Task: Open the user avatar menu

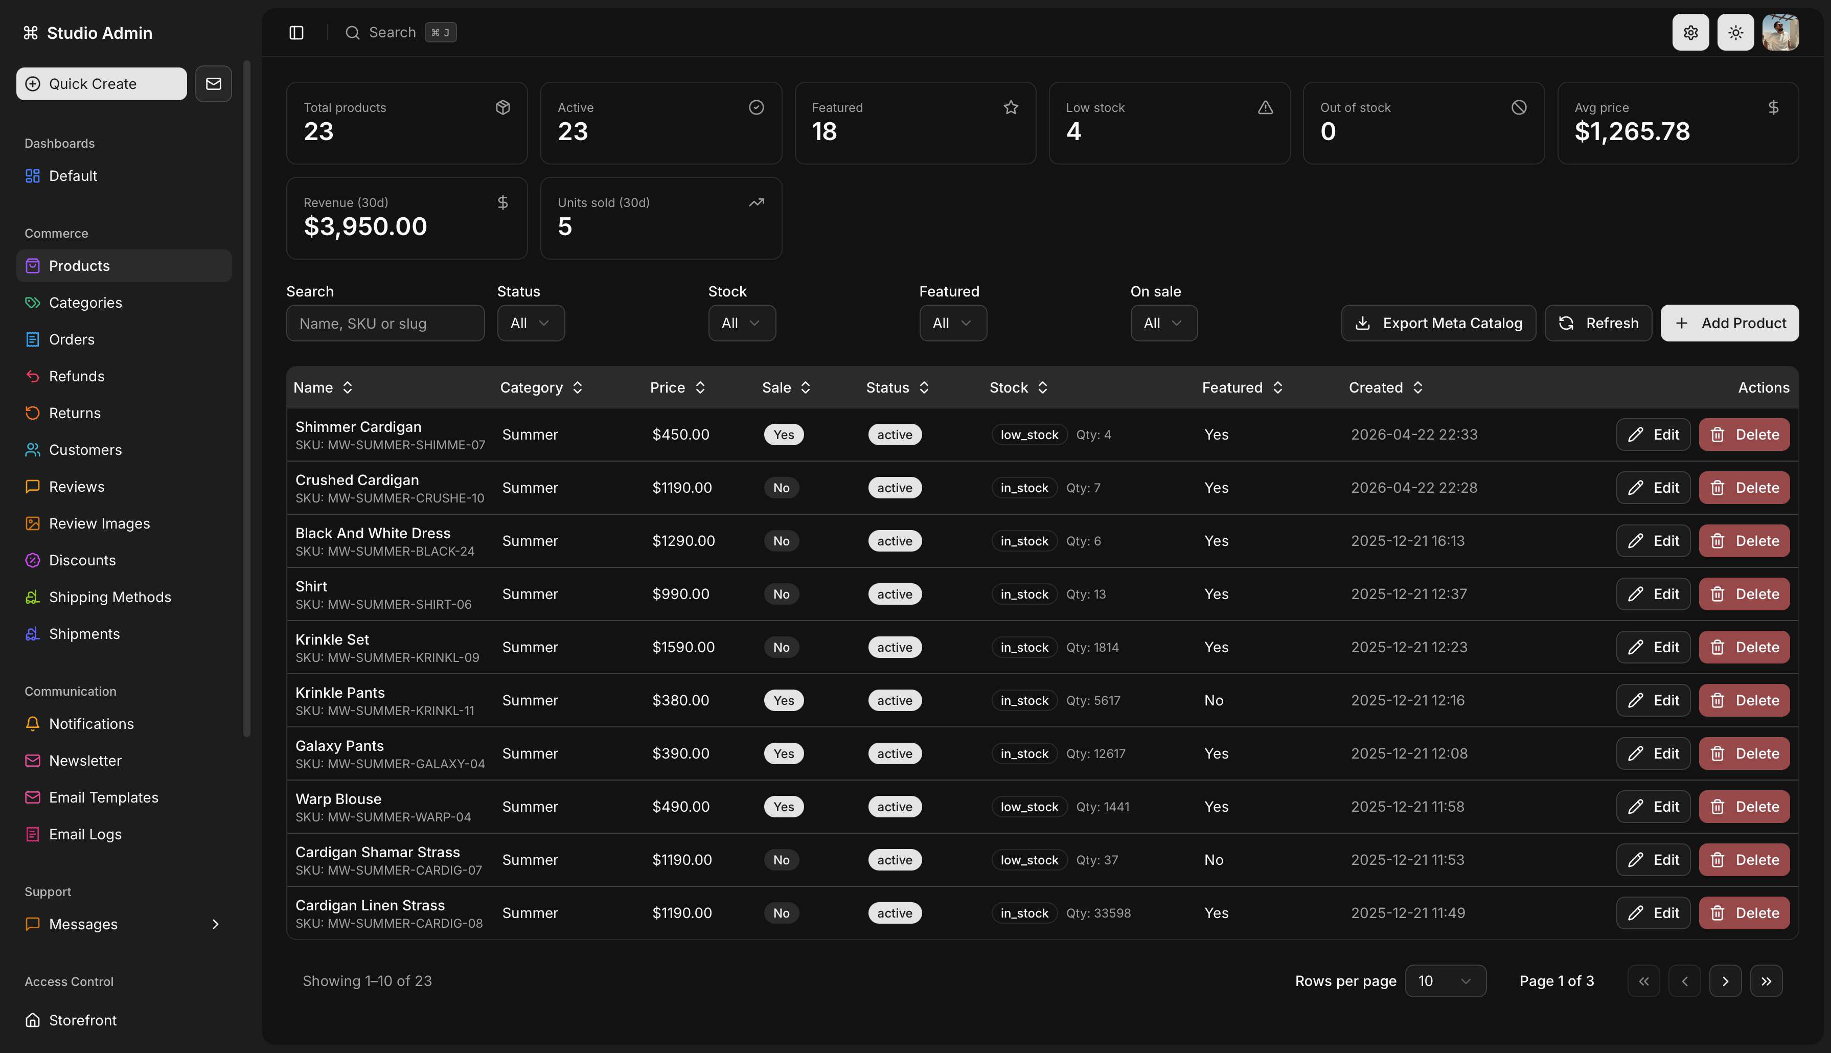Action: click(x=1780, y=33)
